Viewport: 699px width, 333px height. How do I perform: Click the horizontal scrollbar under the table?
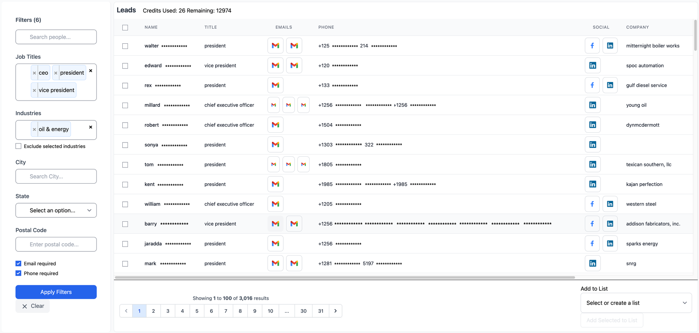345,277
